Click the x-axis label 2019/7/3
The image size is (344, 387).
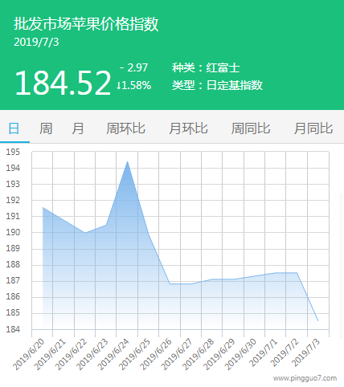tap(306, 352)
